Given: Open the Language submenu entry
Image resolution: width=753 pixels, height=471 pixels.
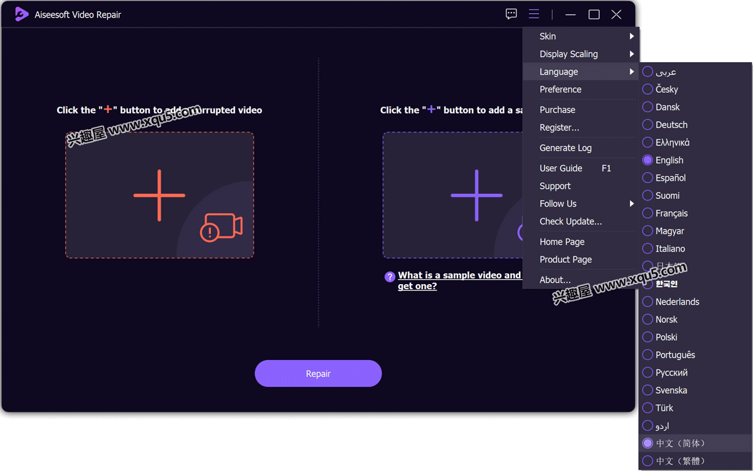Looking at the screenshot, I should [x=580, y=71].
